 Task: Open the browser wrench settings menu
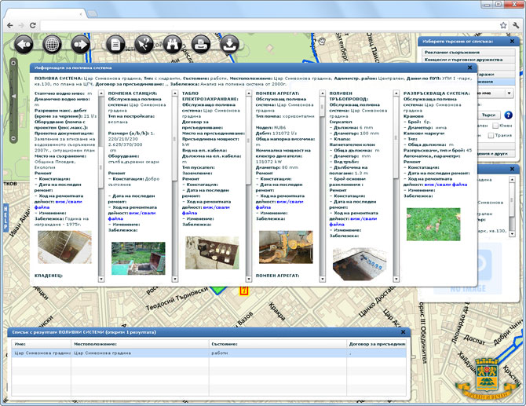click(516, 25)
